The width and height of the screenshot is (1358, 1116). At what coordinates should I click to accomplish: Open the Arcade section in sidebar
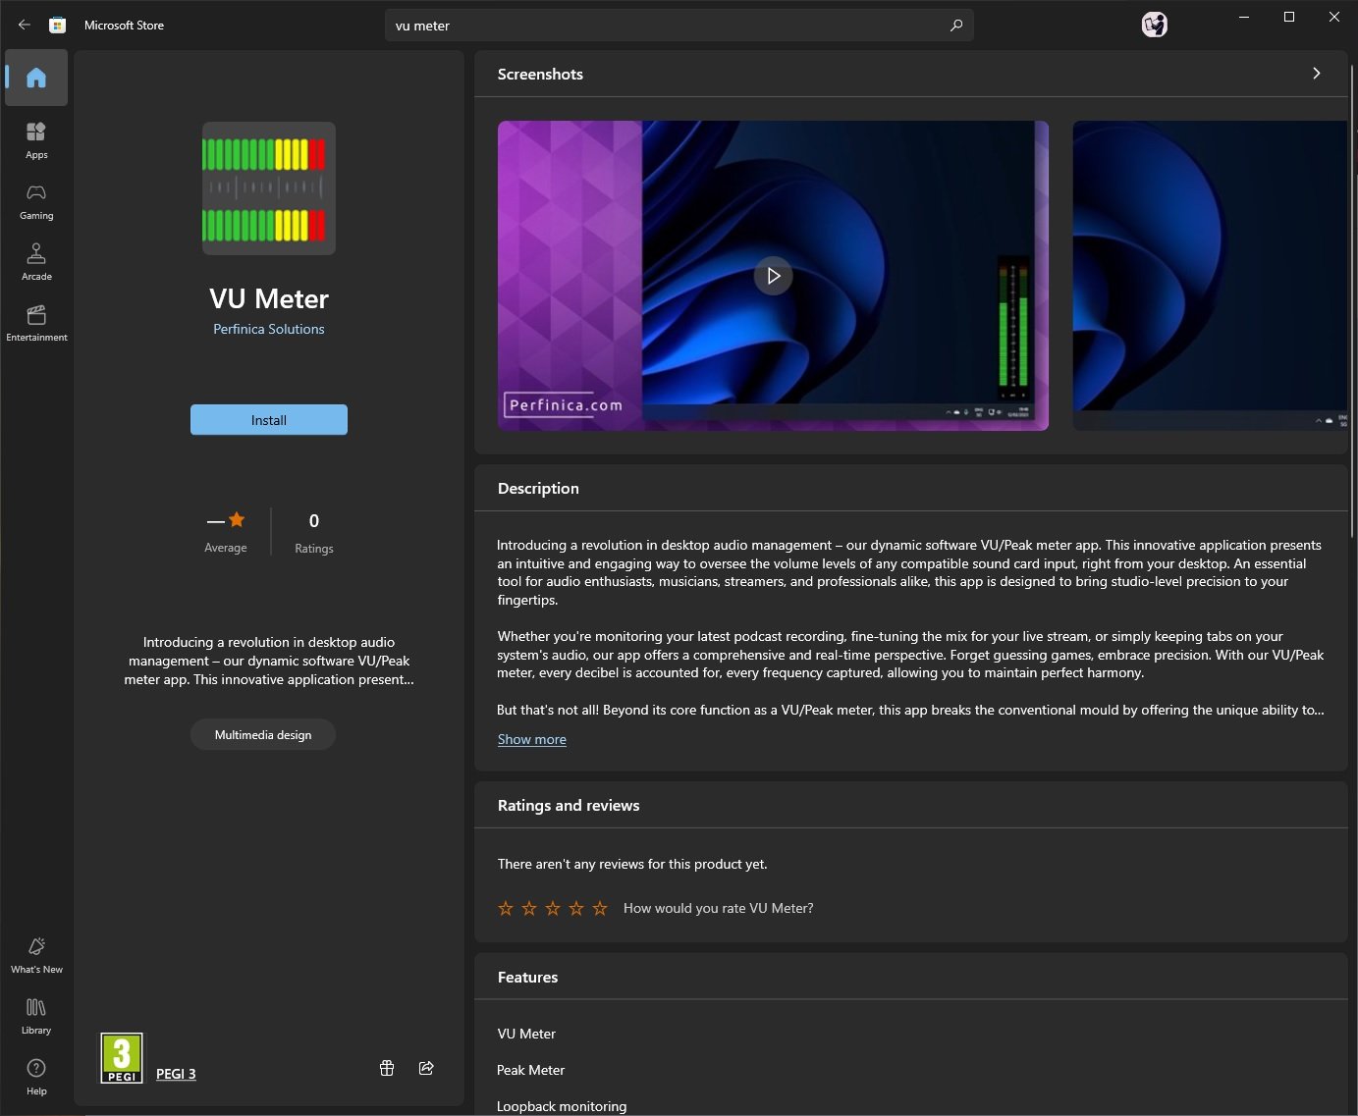pos(36,261)
